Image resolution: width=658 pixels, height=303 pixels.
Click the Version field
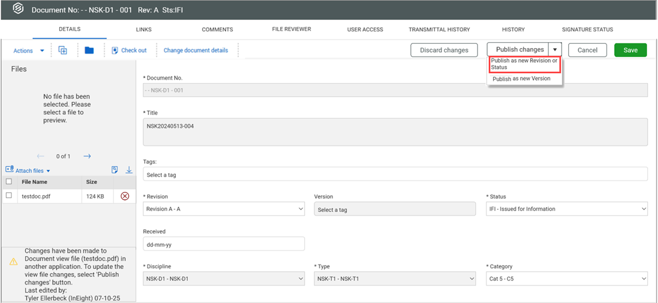(395, 209)
